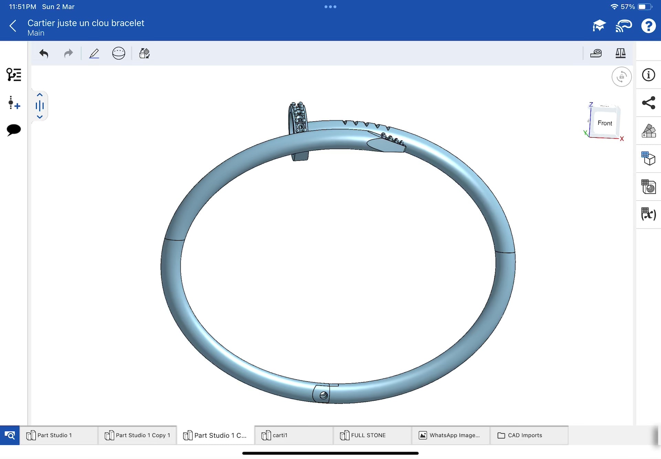Tap the redo arrow icon
This screenshot has height=459, width=661.
pyautogui.click(x=69, y=53)
